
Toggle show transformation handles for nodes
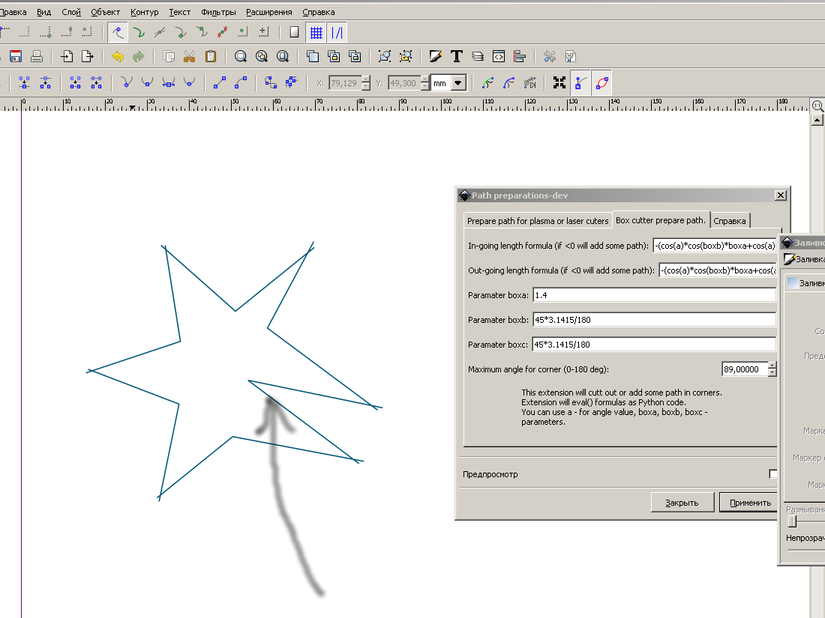click(559, 82)
